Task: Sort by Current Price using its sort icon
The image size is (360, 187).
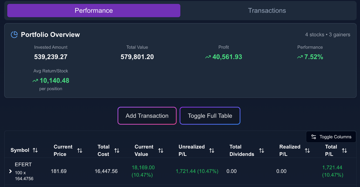Action: coord(80,150)
